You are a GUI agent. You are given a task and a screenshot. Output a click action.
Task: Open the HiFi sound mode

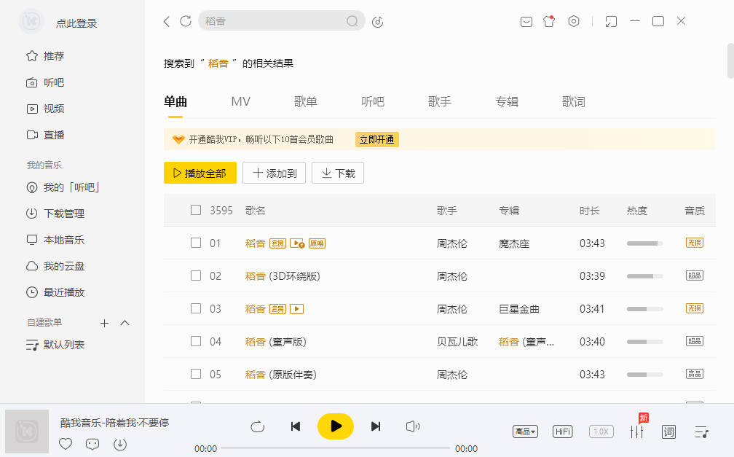[x=563, y=431]
